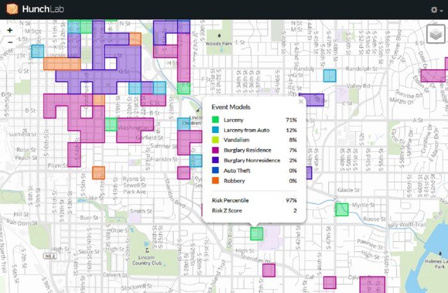Click the Lincoln Country Club marker
Screen dimensions: 448x293
(x=148, y=251)
